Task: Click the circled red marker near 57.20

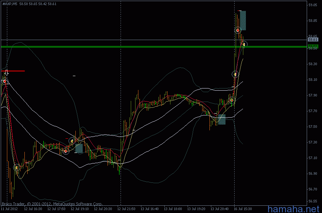Action: (x=66, y=151)
